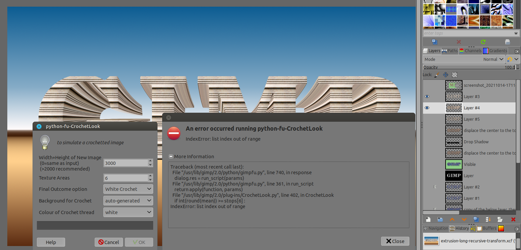The height and width of the screenshot is (250, 521).
Task: Open the enter tags dropdown arrow
Action: pos(516,33)
